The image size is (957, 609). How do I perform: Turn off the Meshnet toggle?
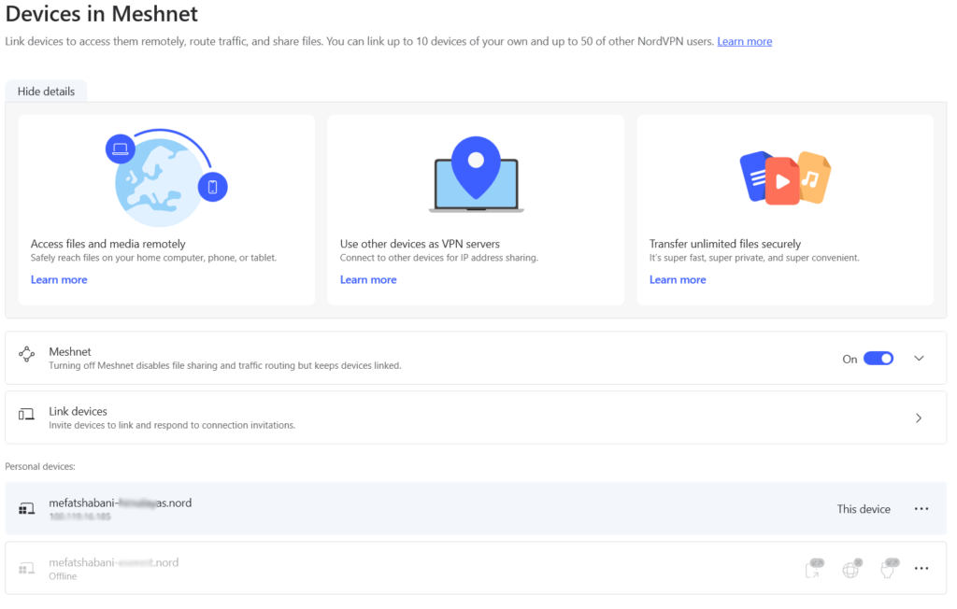pyautogui.click(x=878, y=359)
